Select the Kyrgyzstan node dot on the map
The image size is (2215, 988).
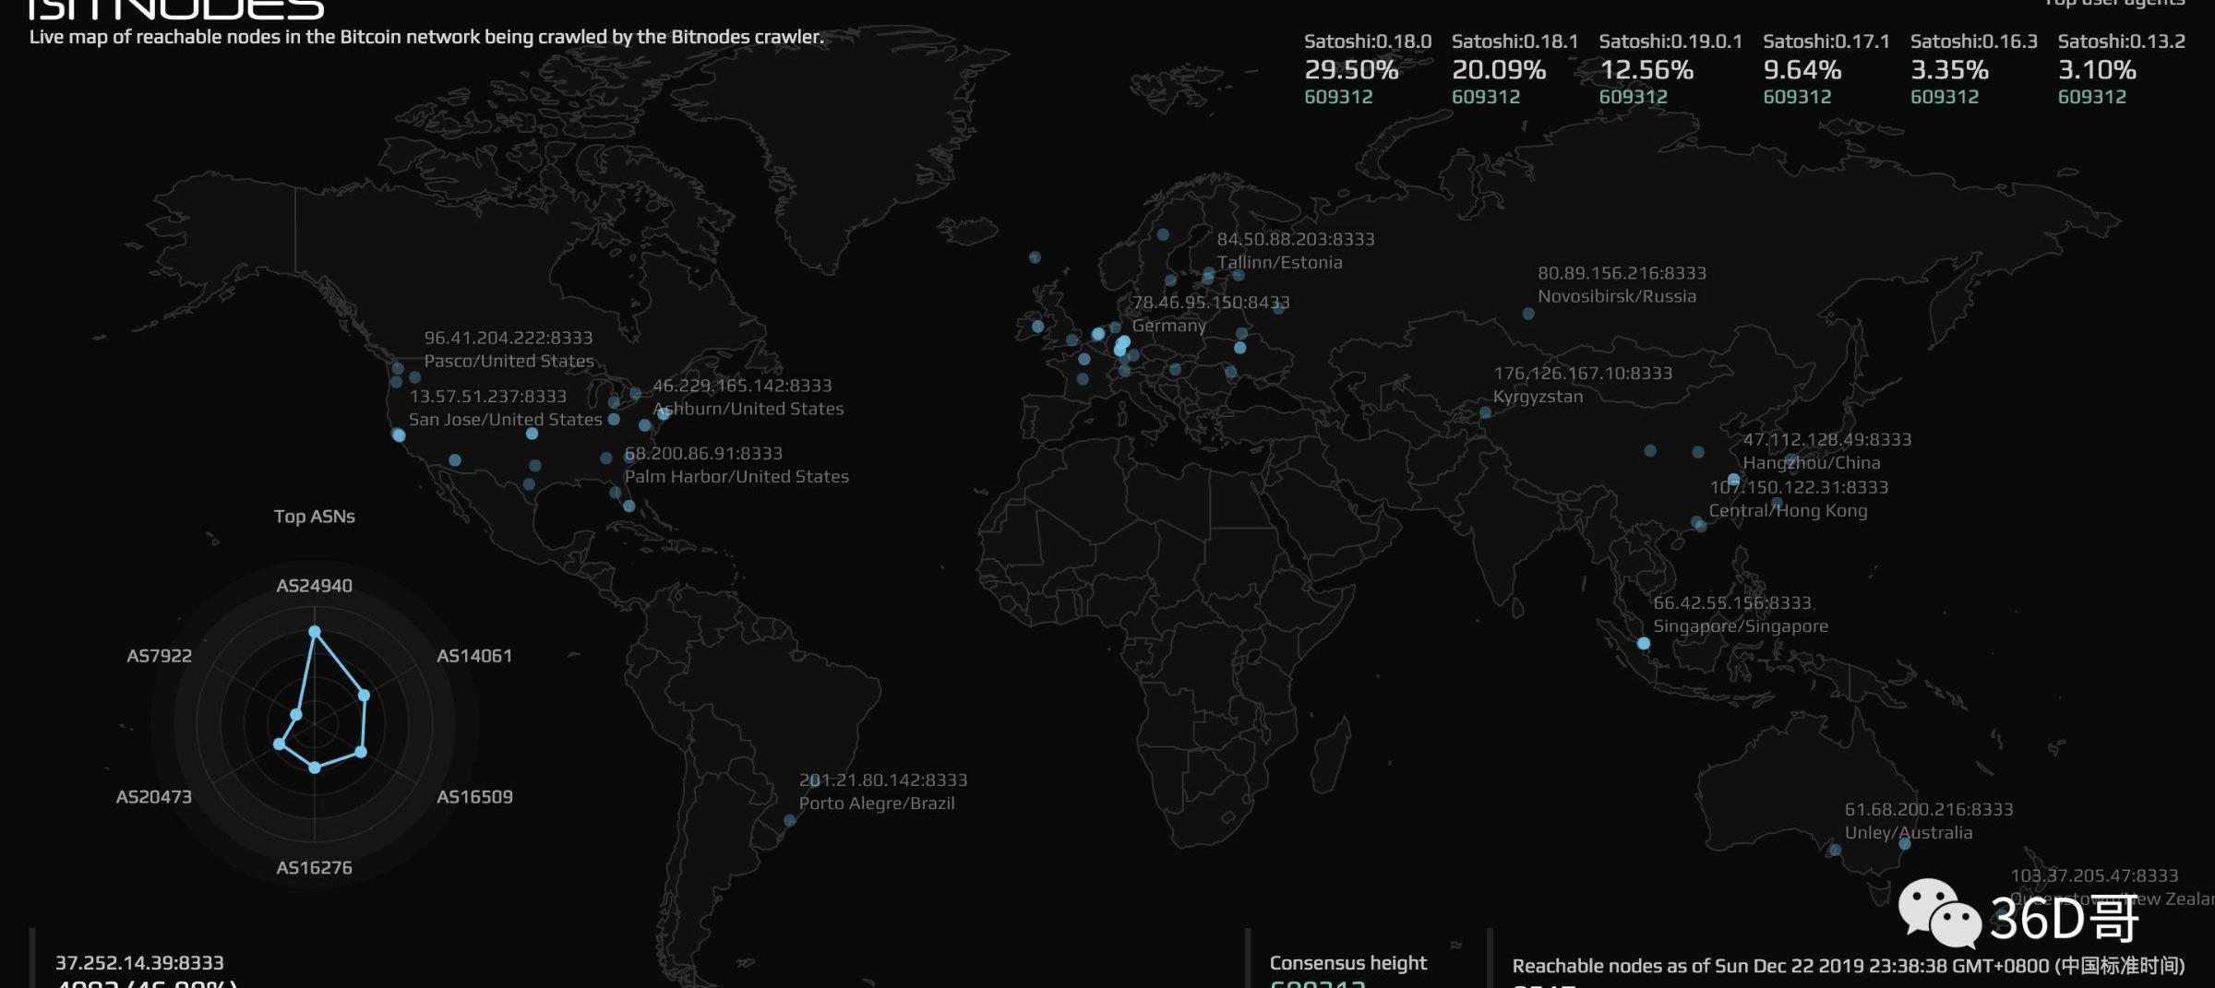(x=1485, y=412)
